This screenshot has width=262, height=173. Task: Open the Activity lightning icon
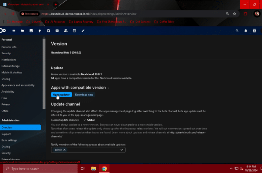[x=40, y=31]
